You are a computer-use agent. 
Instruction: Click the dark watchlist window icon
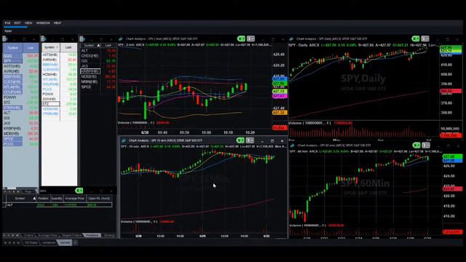[82, 39]
